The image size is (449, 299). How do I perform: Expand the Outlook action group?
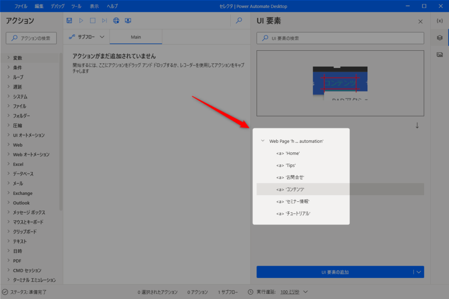9,203
